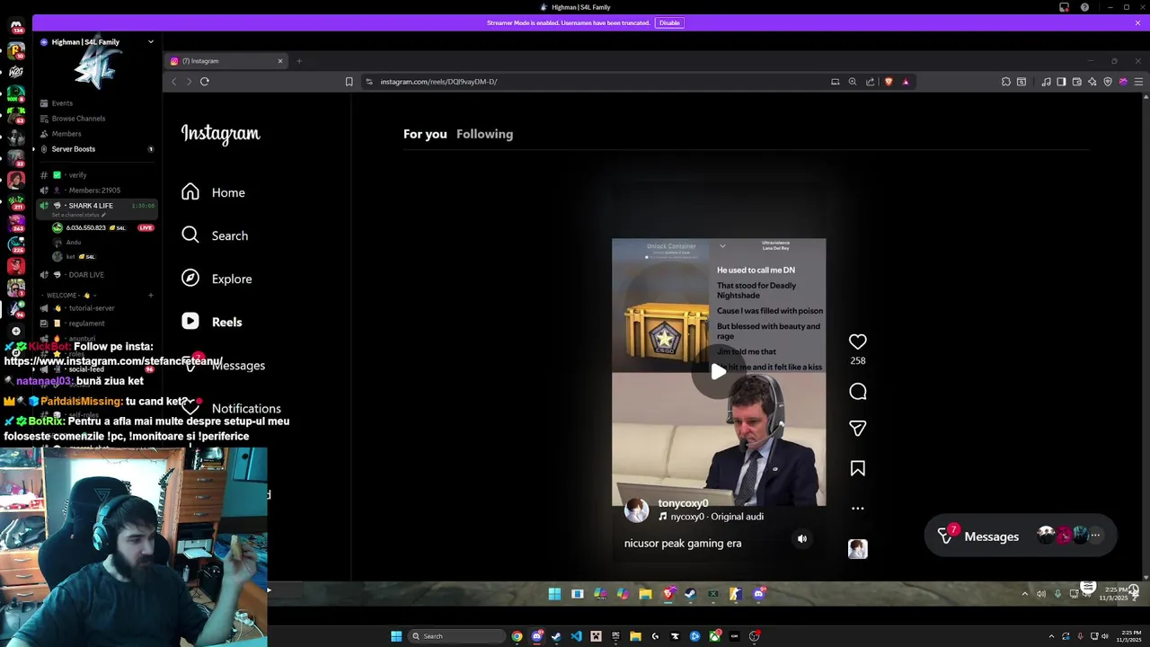Open Instagram Search in sidebar
This screenshot has width=1150, height=647.
[x=214, y=235]
